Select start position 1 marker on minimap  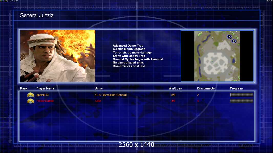pyautogui.click(x=229, y=37)
